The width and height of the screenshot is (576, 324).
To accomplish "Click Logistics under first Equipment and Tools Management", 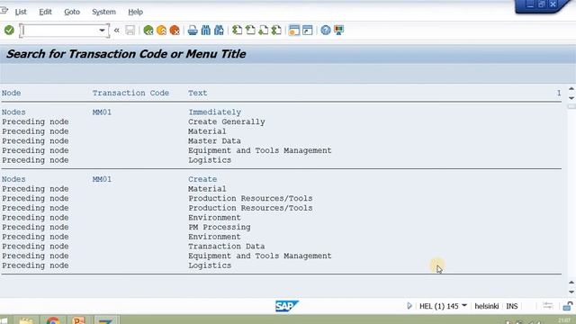I will pyautogui.click(x=210, y=160).
